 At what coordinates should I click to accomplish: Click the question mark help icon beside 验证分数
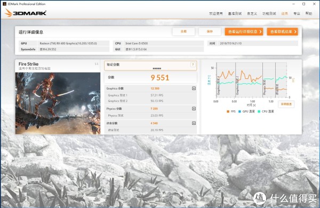193,65
